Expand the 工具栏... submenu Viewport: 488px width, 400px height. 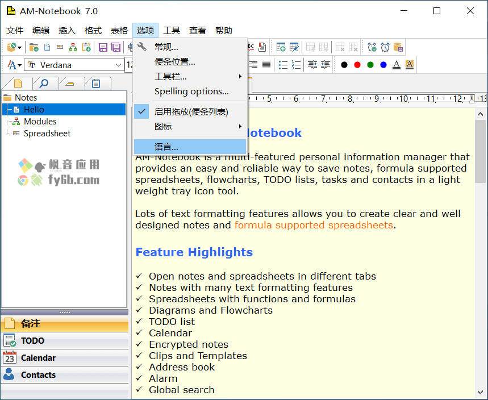[x=190, y=77]
